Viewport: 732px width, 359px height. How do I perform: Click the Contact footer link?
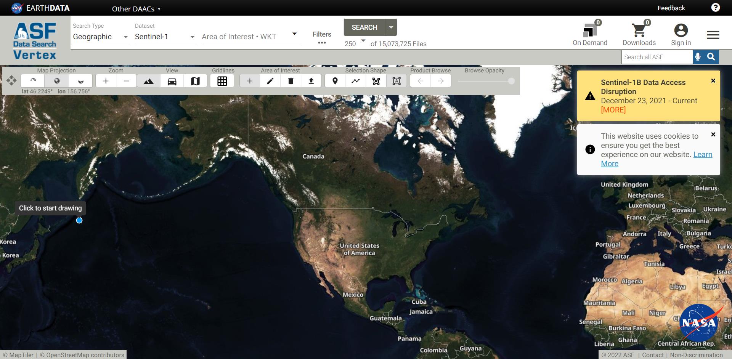point(653,355)
